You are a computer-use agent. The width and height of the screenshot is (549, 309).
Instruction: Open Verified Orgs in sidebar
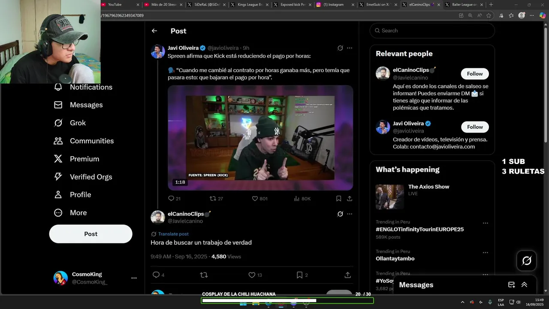coord(83,177)
